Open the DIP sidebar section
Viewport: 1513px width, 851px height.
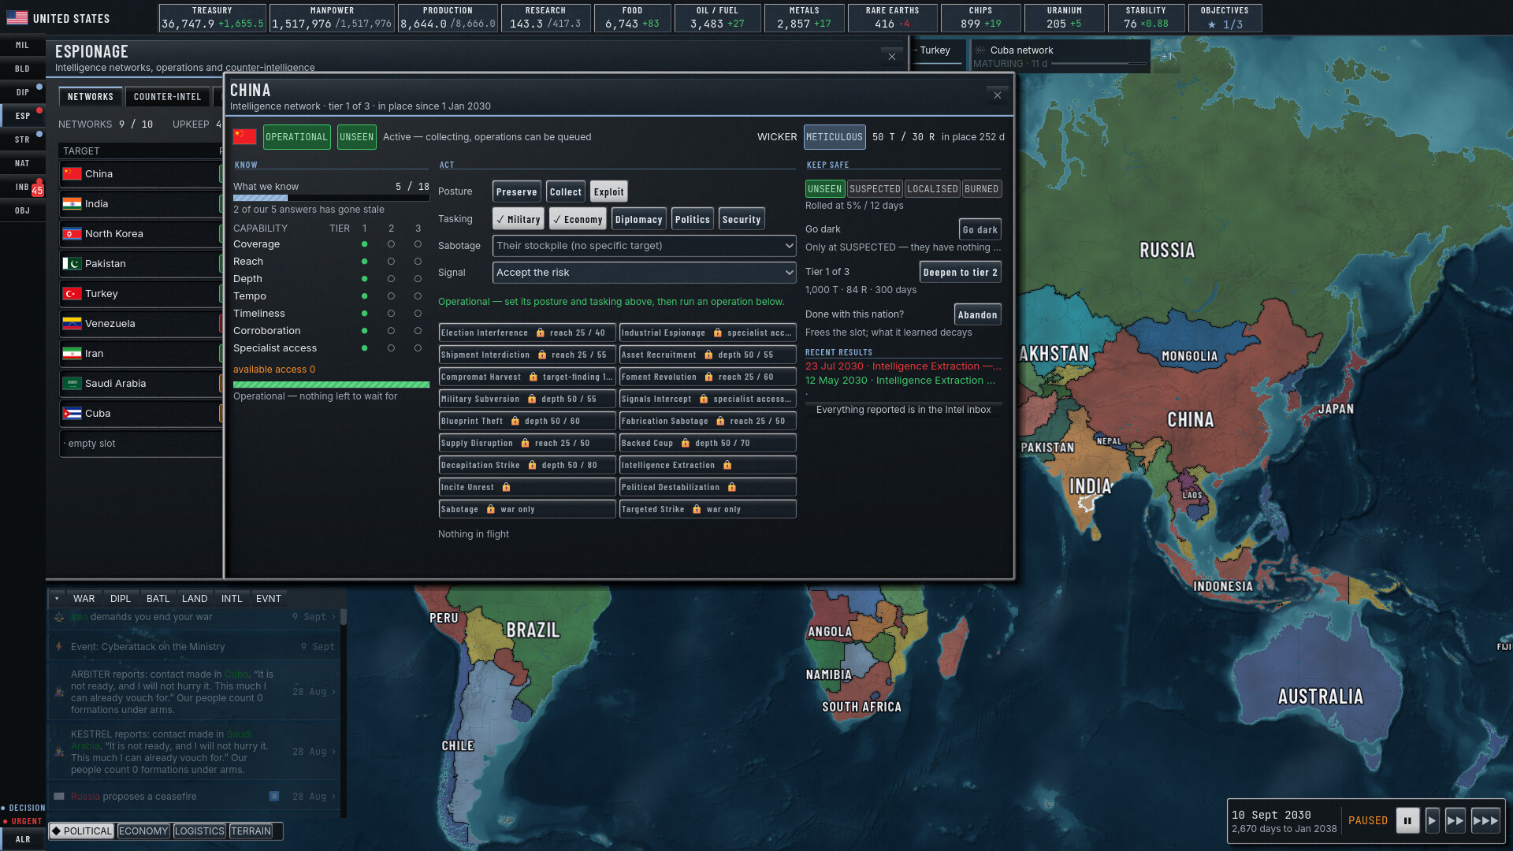pyautogui.click(x=22, y=92)
